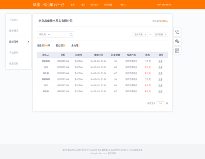Expand the start date picker
Screen dimensions: 205x159
[x=140, y=35]
